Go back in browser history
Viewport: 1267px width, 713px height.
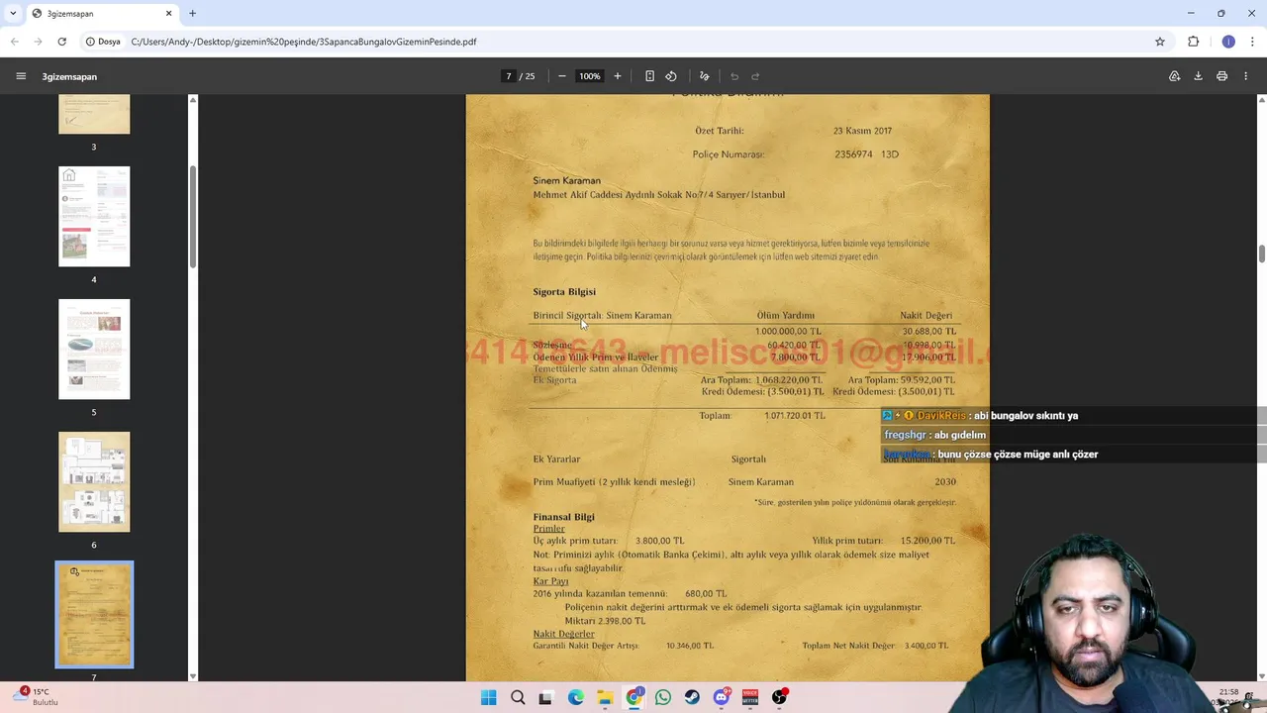click(x=15, y=42)
